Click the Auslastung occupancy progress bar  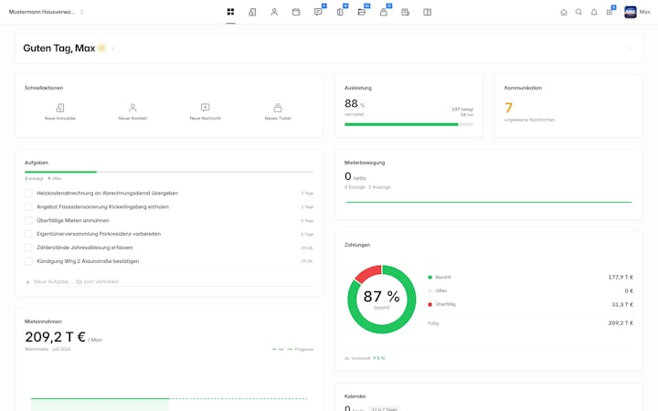[x=409, y=124]
